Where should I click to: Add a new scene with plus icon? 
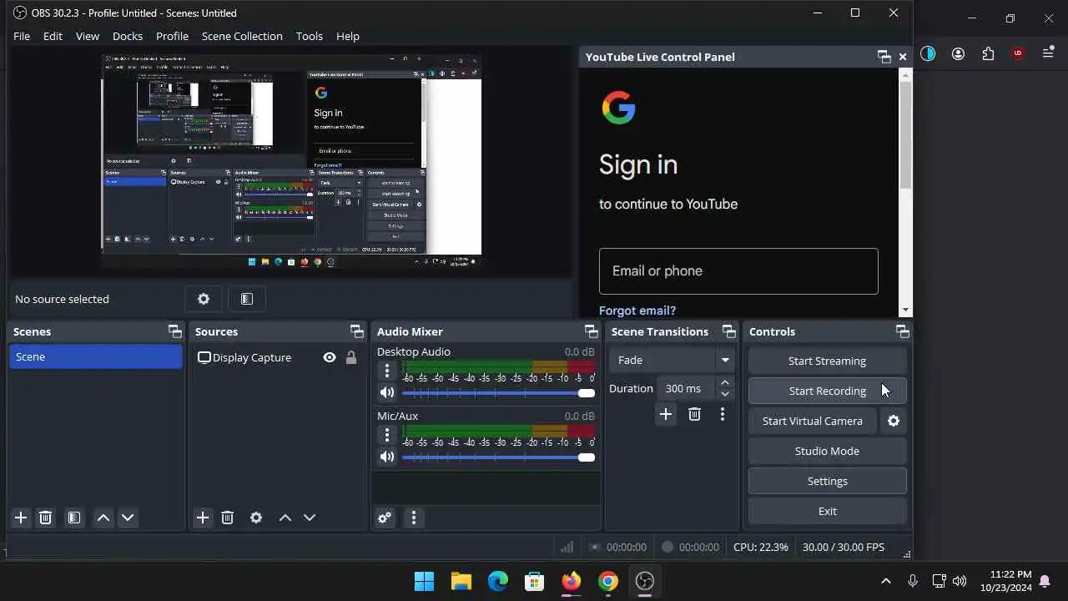click(x=21, y=518)
